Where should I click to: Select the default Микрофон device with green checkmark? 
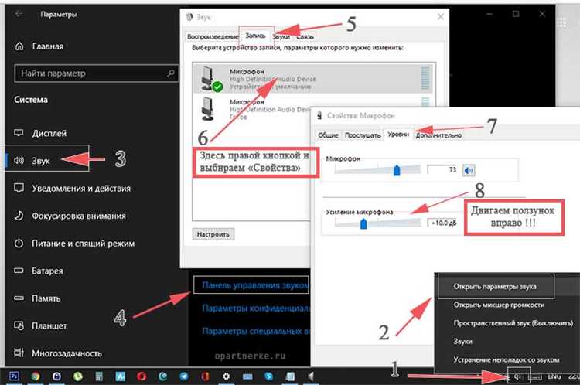pos(314,78)
